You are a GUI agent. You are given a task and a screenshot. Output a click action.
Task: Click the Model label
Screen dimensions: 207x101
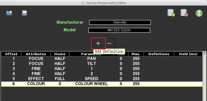pyautogui.click(x=70, y=30)
